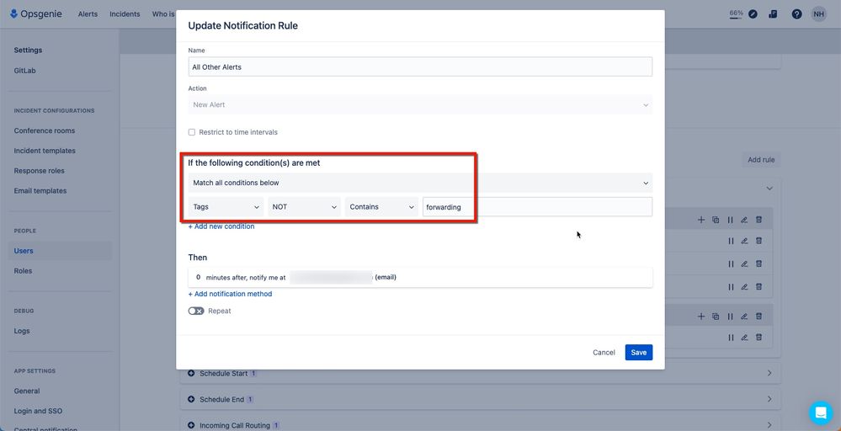Image resolution: width=841 pixels, height=431 pixels.
Task: Click the plus icon beside Incoming Call Routing
Action: (x=191, y=425)
